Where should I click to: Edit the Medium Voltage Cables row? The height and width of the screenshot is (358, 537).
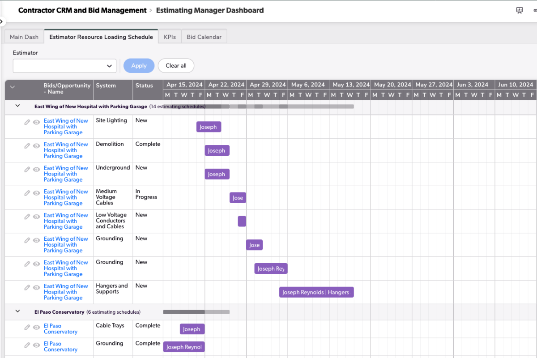click(x=27, y=193)
